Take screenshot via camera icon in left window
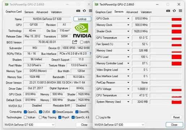This screenshot has height=130, width=186. point(78,11)
